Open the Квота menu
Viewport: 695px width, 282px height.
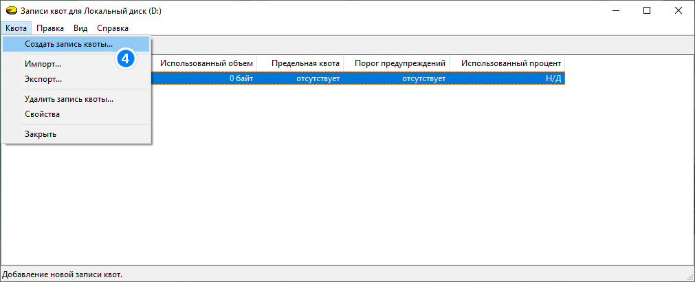pos(16,28)
